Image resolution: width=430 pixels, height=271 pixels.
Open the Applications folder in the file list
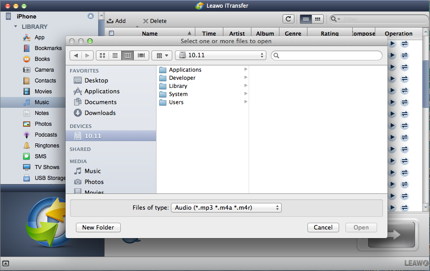point(185,70)
